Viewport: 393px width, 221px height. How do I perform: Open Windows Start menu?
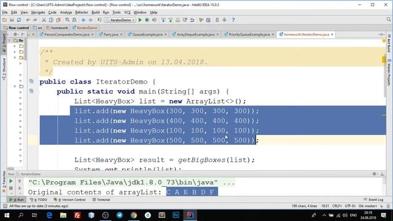(x=7, y=215)
